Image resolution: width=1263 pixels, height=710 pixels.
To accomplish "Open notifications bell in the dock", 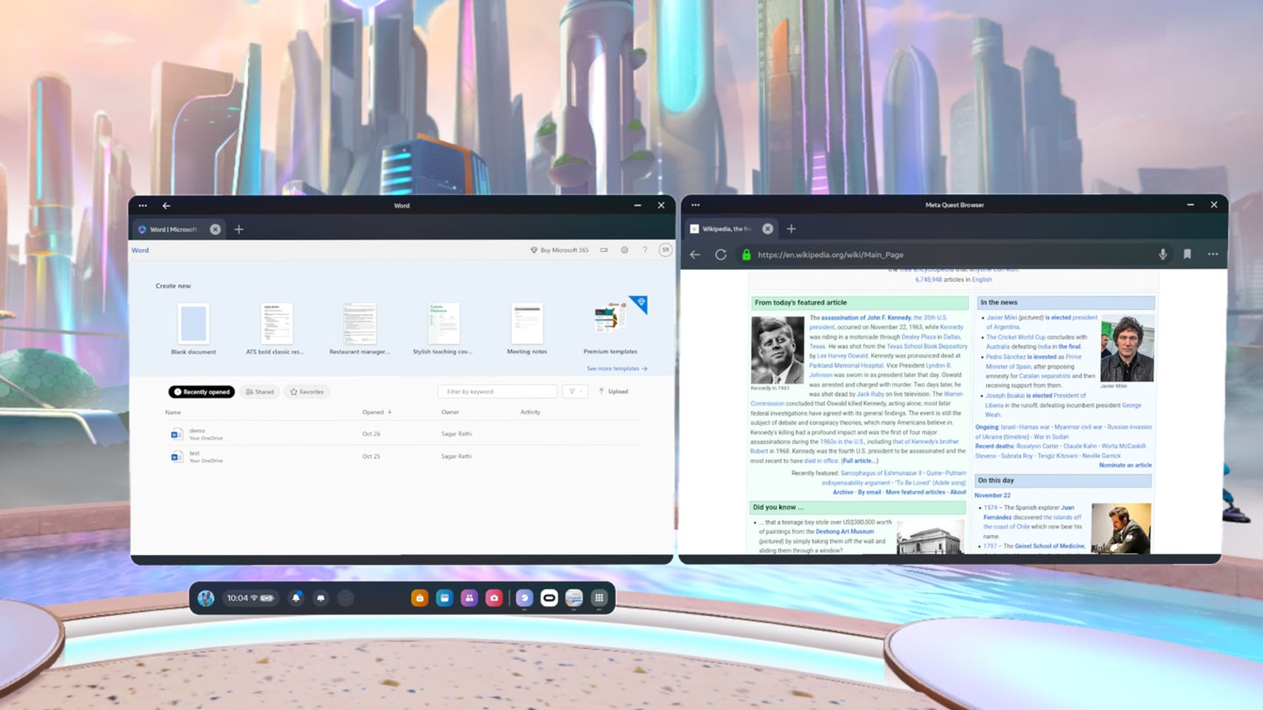I will coord(296,598).
